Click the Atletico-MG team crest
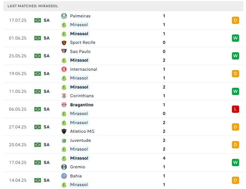The height and width of the screenshot is (189, 246). click(x=64, y=131)
